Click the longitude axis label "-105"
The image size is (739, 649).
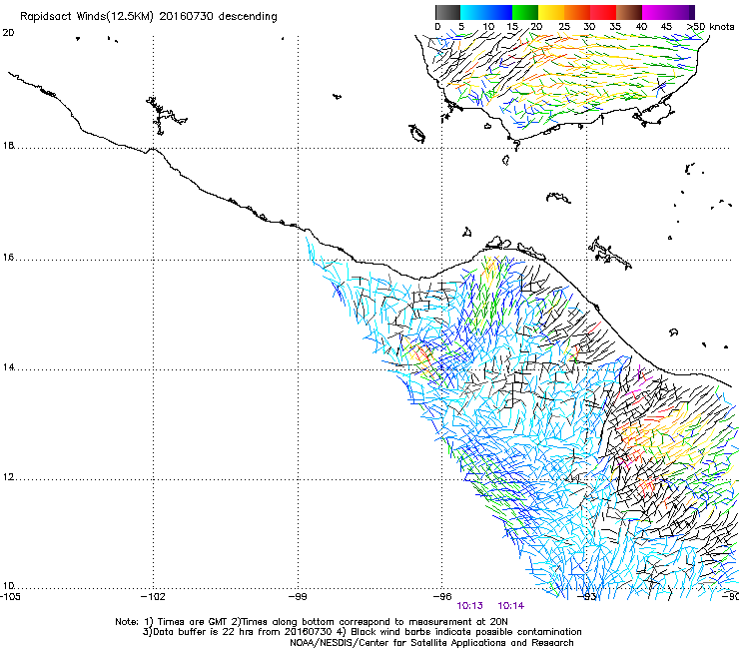[x=10, y=597]
